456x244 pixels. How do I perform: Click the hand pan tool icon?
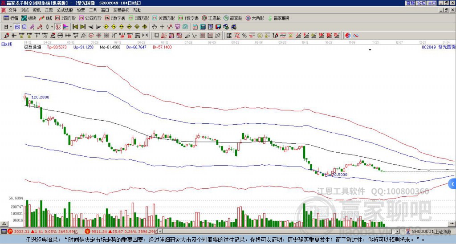(155, 27)
